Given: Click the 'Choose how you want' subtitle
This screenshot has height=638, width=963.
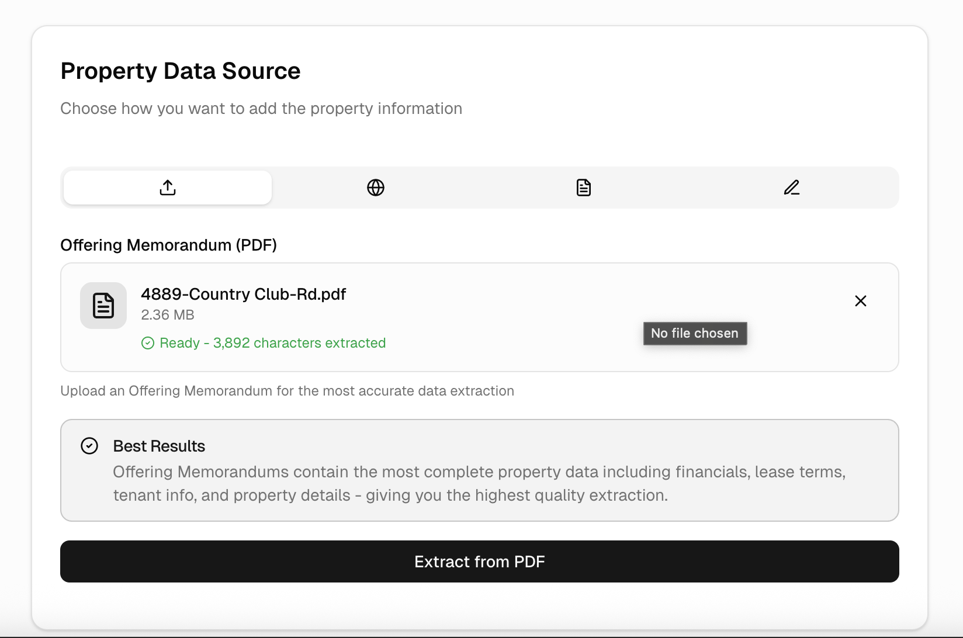Looking at the screenshot, I should coord(261,109).
